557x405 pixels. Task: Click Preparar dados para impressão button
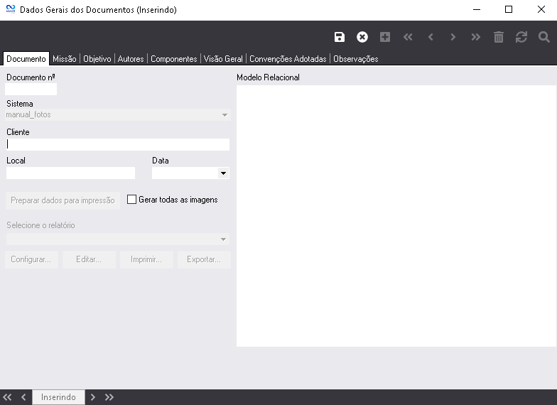tap(63, 200)
